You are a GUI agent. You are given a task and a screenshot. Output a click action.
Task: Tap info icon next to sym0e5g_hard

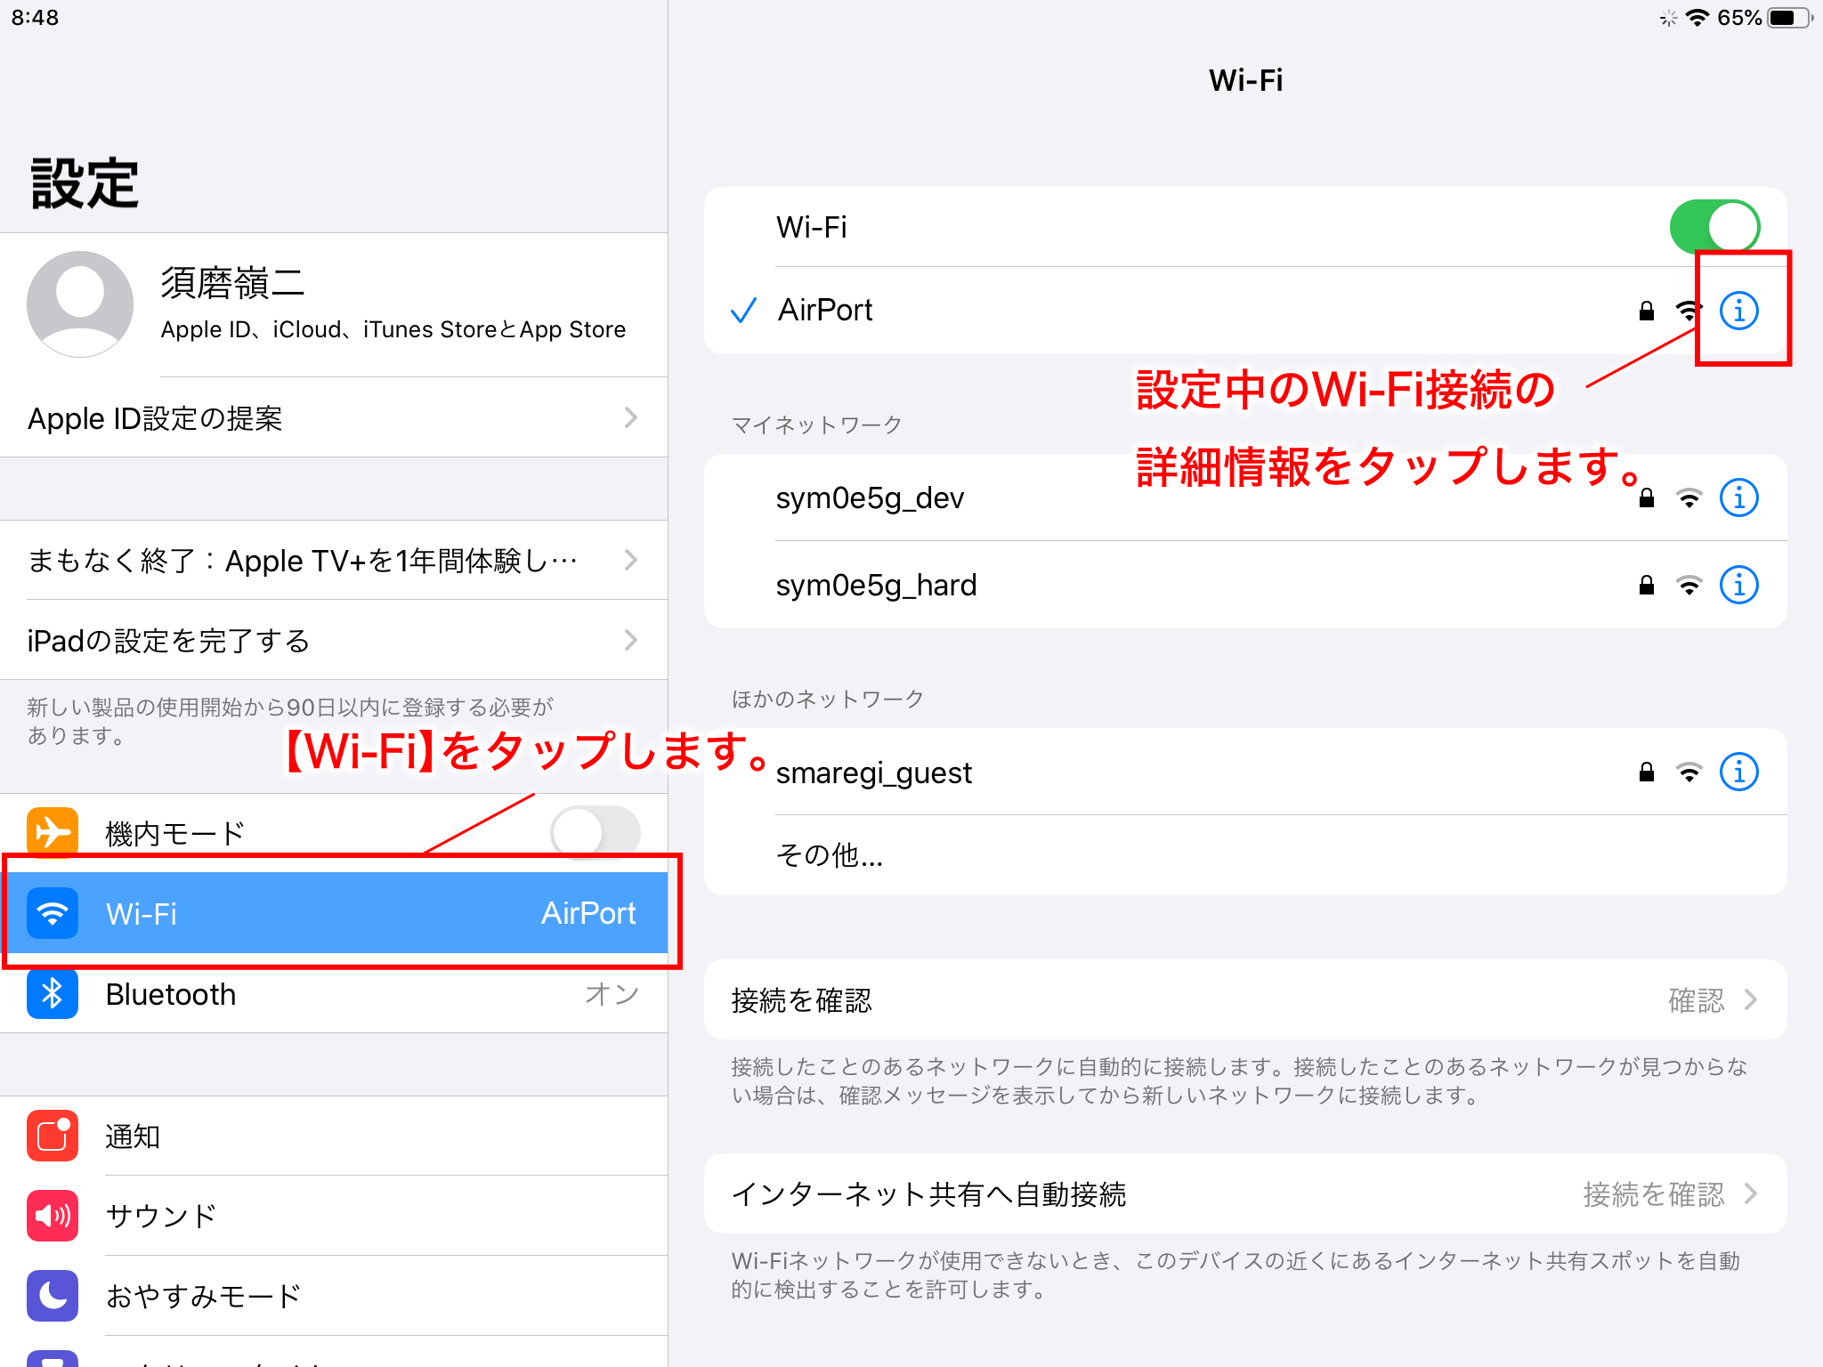pyautogui.click(x=1738, y=585)
